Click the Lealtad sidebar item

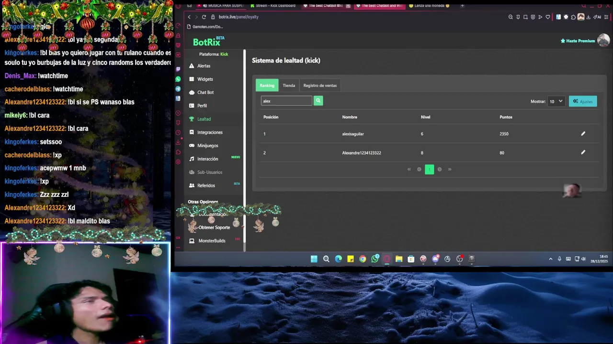tap(200, 119)
